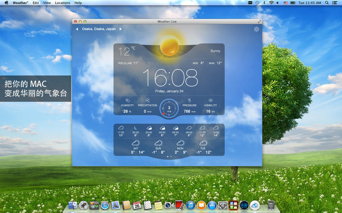Image resolution: width=342 pixels, height=213 pixels.
Task: Select the MON daily forecast icon
Action: tap(180, 143)
